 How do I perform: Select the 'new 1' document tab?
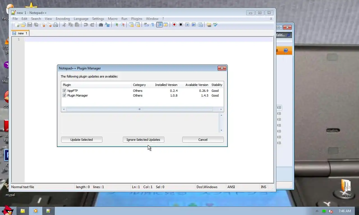pos(20,33)
